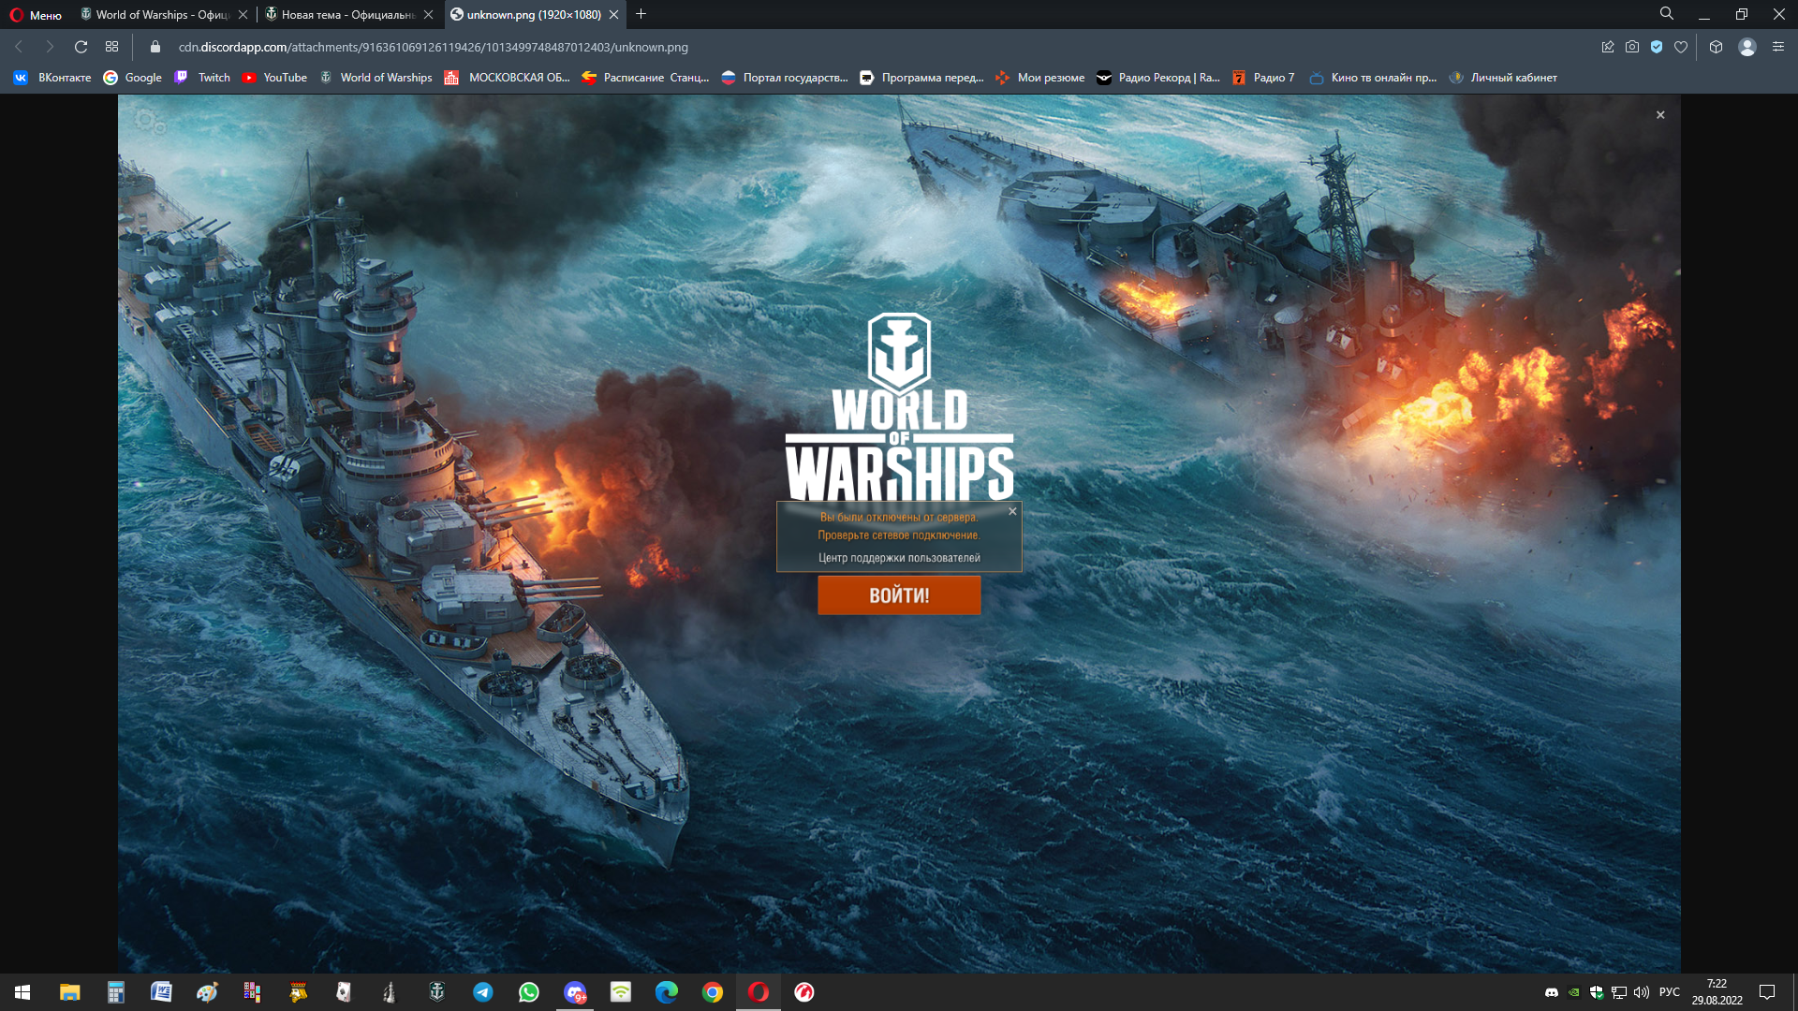Open Google Chrome from the taskbar
This screenshot has height=1011, width=1798.
tap(713, 992)
